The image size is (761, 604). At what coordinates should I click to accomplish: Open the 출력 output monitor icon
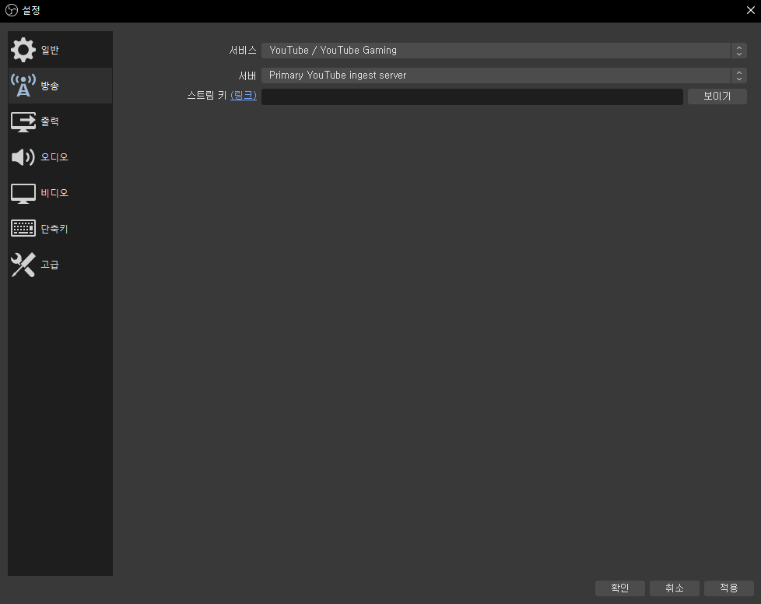[23, 121]
